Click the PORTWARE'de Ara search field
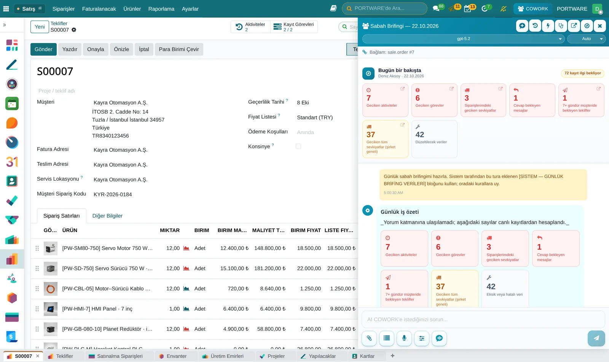The height and width of the screenshot is (362, 609). (384, 8)
